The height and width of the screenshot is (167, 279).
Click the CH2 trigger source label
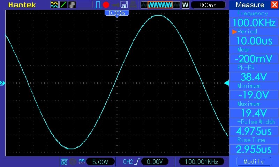[128, 162]
